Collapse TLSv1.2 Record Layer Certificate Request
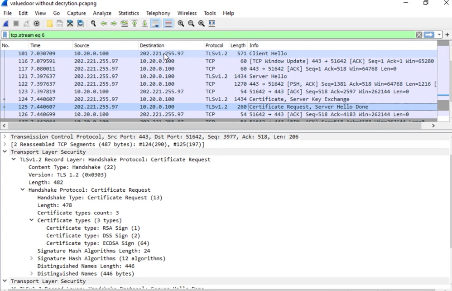 14,160
